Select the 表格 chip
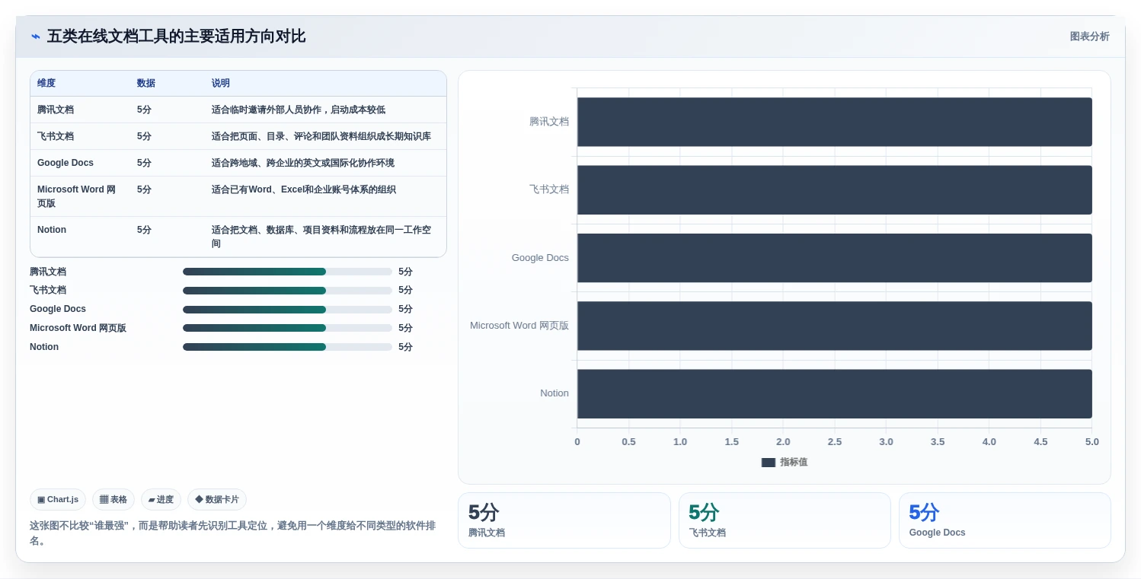The height and width of the screenshot is (579, 1141). [113, 499]
